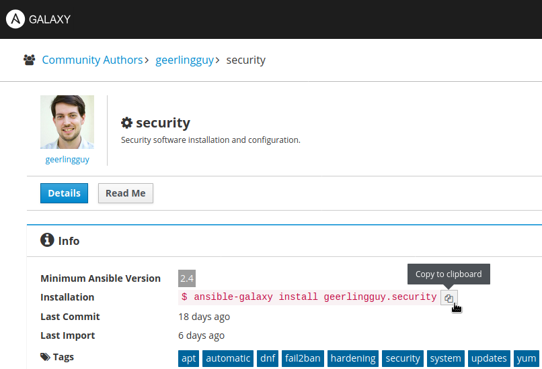Screen dimensions: 542x369
Task: Click the ansible-galaxy install command text
Action: (x=309, y=297)
